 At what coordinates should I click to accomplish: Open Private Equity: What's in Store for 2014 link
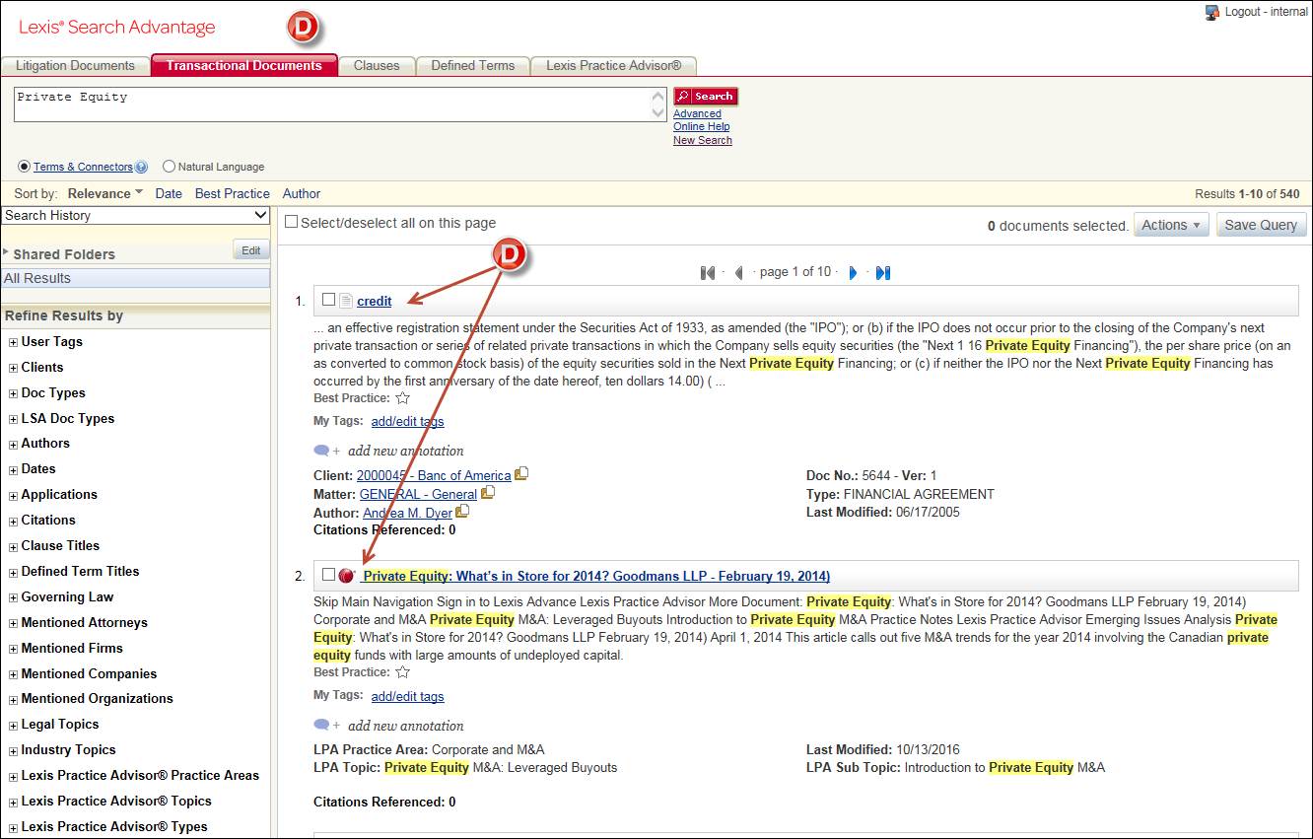click(x=596, y=576)
